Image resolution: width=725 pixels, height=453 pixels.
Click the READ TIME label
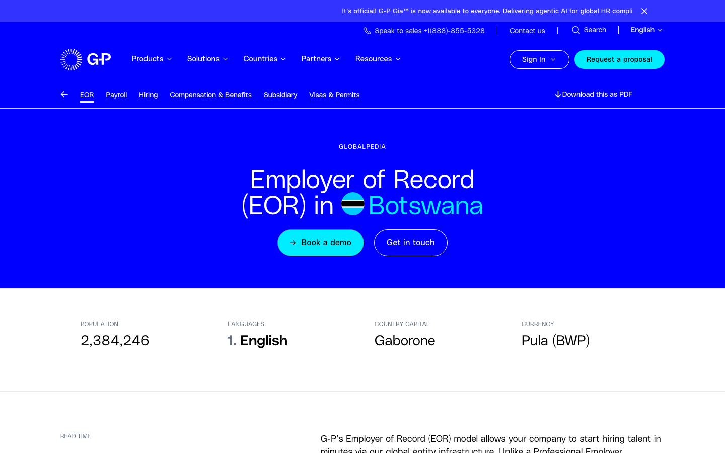pos(76,436)
